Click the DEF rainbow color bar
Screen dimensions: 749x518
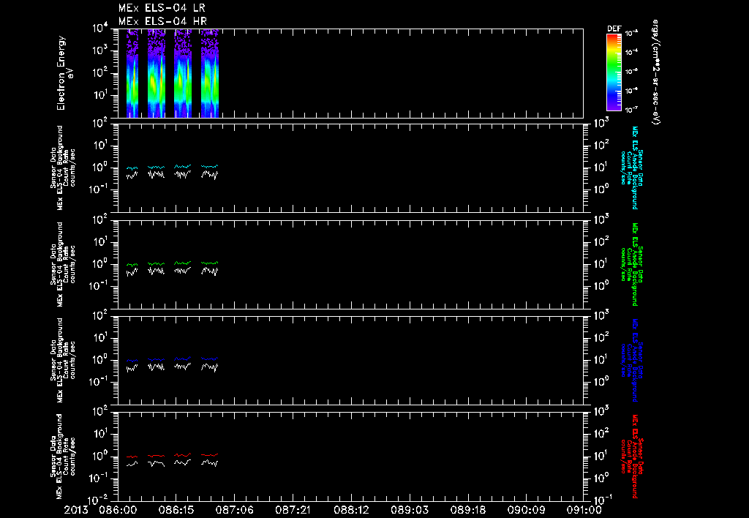coord(614,72)
